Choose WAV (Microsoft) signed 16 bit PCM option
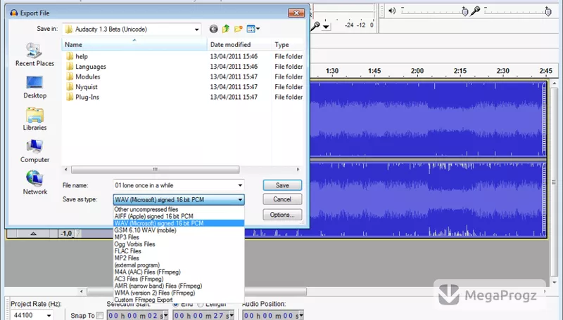 179,223
